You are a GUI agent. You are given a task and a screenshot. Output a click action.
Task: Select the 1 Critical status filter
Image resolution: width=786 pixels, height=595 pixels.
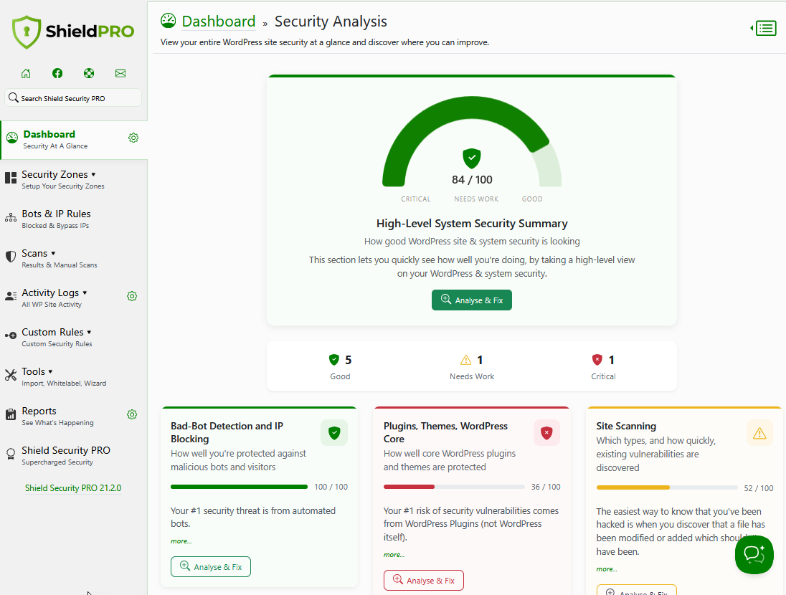603,366
